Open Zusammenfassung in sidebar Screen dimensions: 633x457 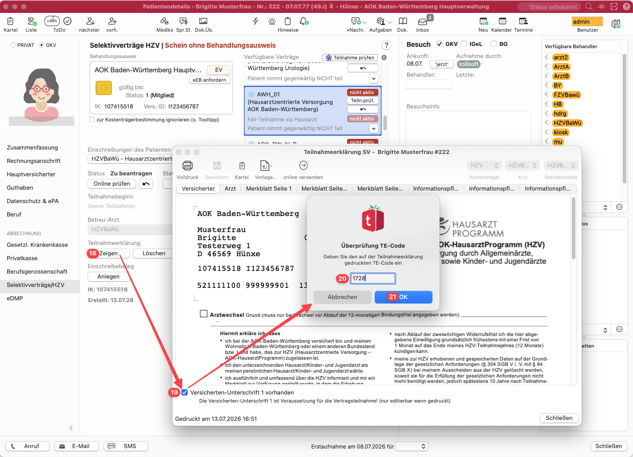pos(32,148)
